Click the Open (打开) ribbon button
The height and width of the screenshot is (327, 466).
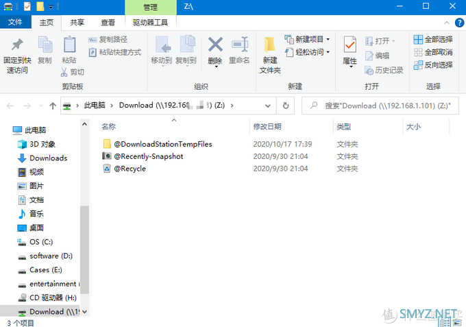380,40
